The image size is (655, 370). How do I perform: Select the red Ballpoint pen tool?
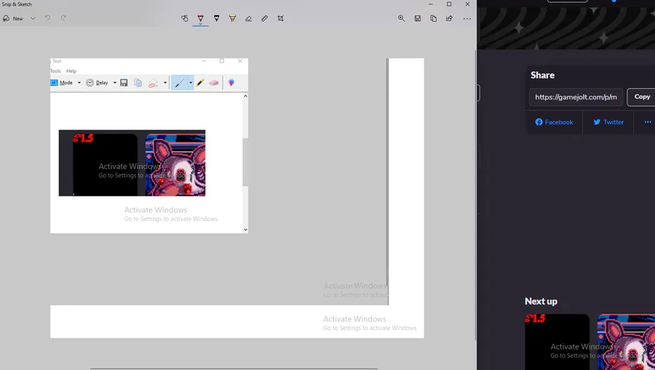[201, 18]
